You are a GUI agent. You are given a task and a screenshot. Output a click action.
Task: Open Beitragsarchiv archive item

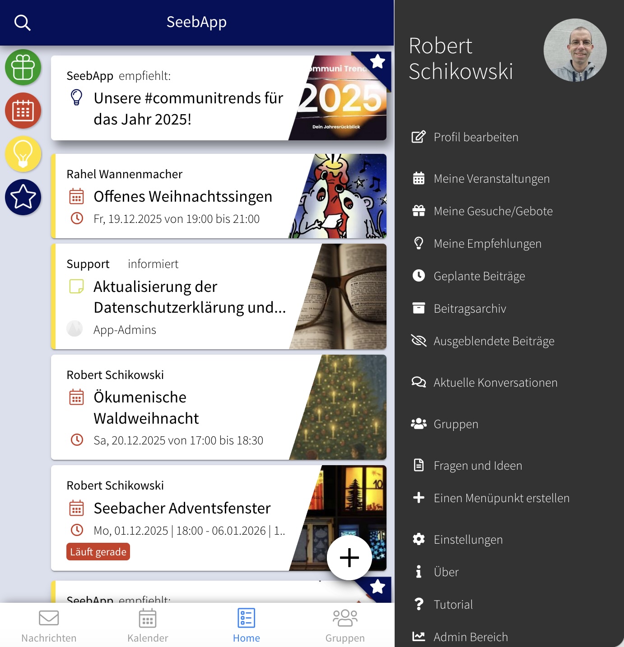click(x=470, y=309)
